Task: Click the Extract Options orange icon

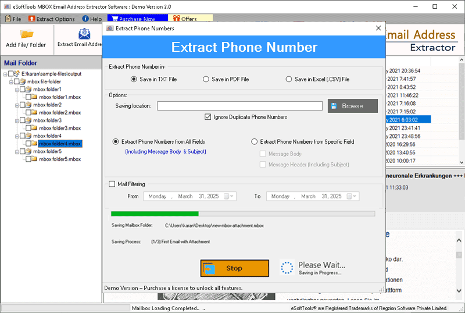Action: tap(31, 19)
